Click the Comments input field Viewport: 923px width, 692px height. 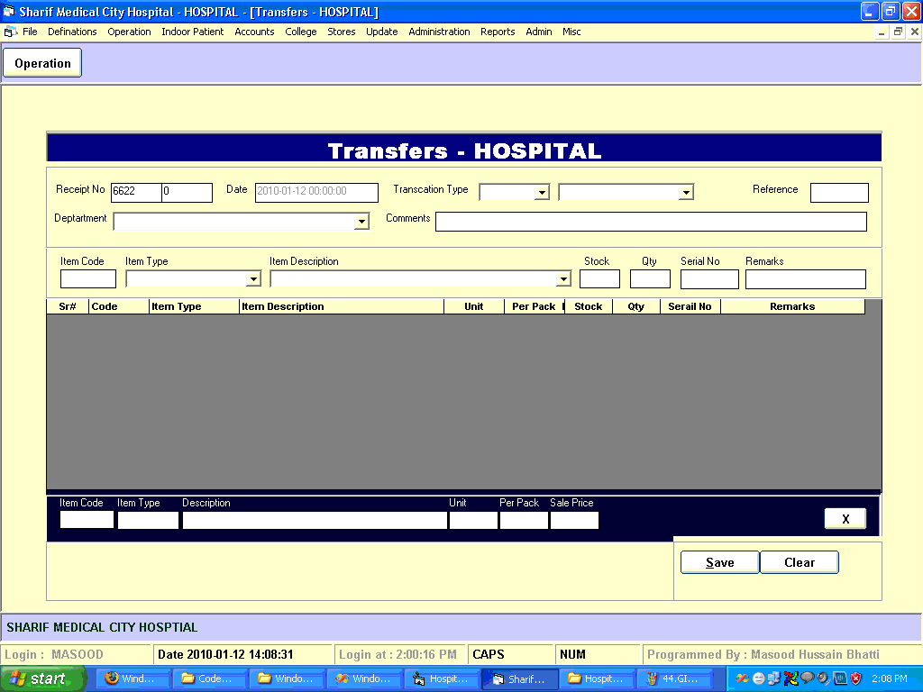click(651, 222)
